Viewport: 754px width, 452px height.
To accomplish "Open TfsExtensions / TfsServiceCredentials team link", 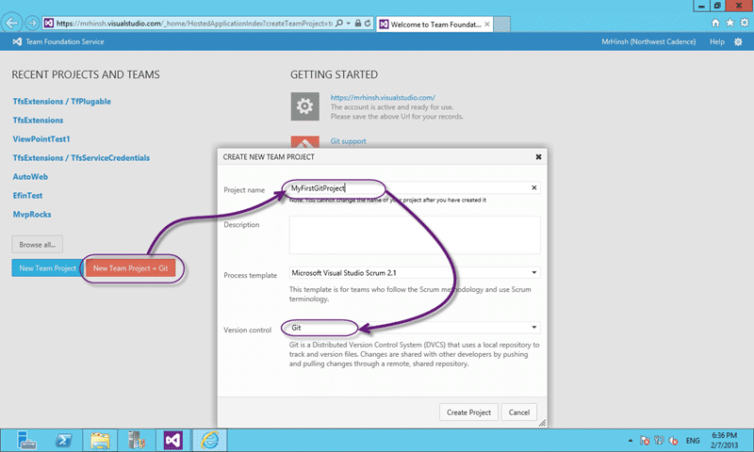I will (x=81, y=157).
